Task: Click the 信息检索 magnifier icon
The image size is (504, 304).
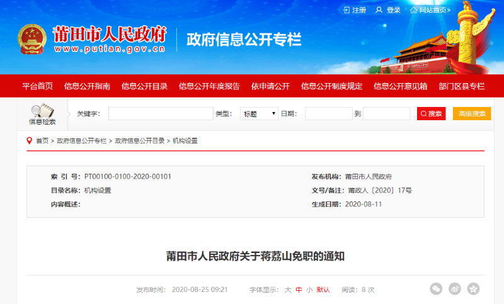Action: tap(42, 111)
